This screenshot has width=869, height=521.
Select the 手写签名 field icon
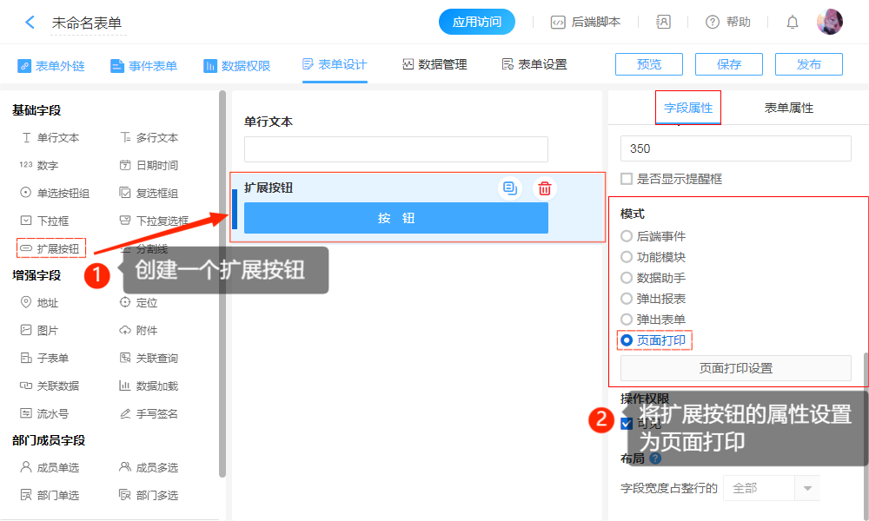pos(125,413)
